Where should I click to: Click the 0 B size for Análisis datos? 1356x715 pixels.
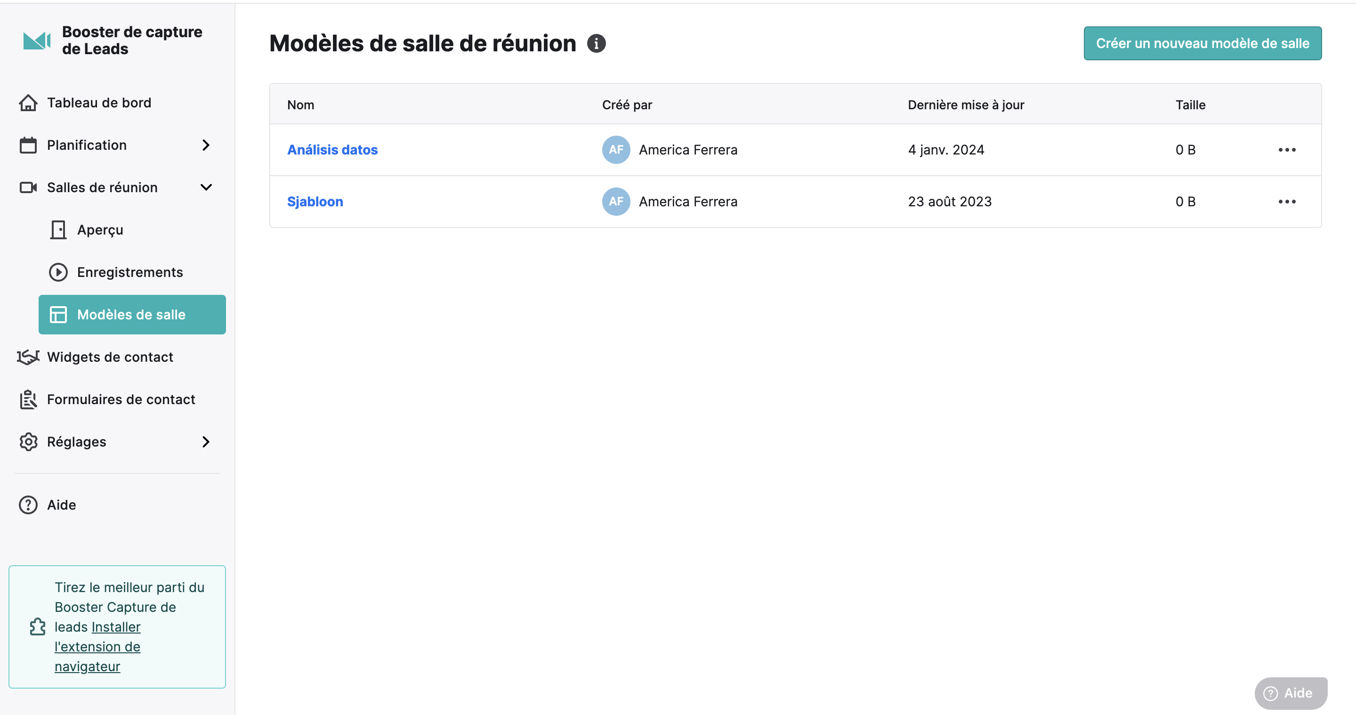click(x=1186, y=150)
